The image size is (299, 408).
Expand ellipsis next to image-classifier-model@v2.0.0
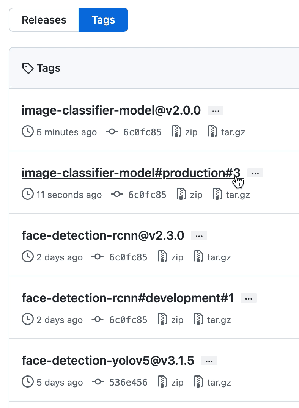216,111
